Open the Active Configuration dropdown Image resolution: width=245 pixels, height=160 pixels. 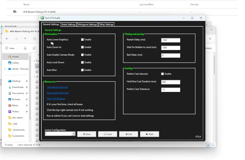[x=73, y=134]
